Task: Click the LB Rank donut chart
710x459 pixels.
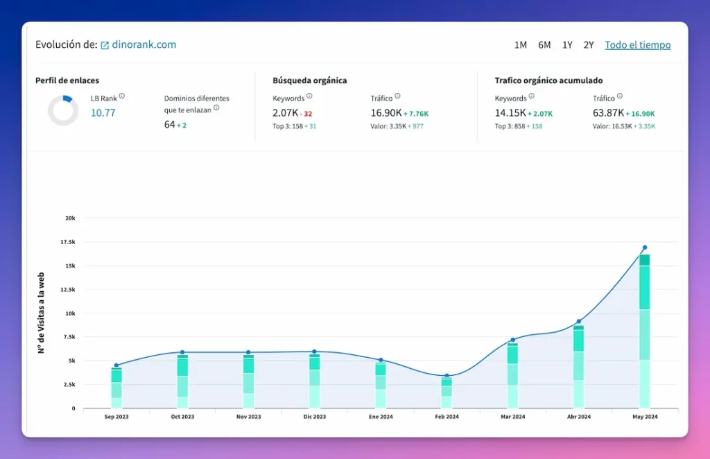Action: [x=62, y=110]
